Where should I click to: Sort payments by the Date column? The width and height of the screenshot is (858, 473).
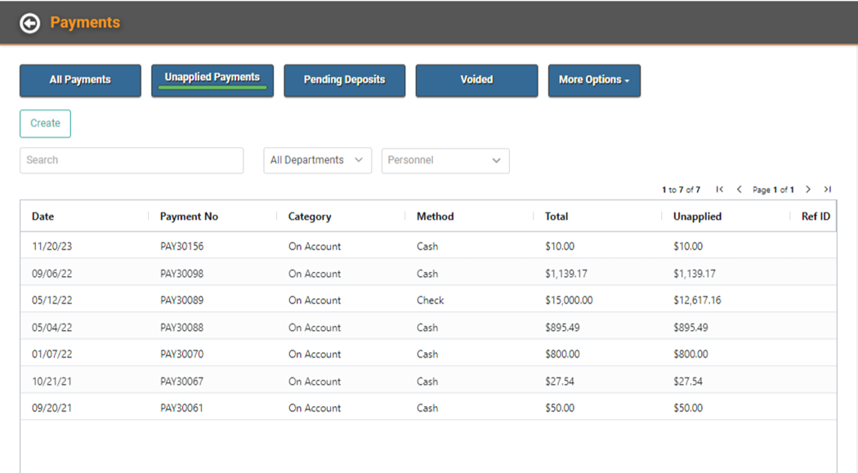(x=40, y=216)
